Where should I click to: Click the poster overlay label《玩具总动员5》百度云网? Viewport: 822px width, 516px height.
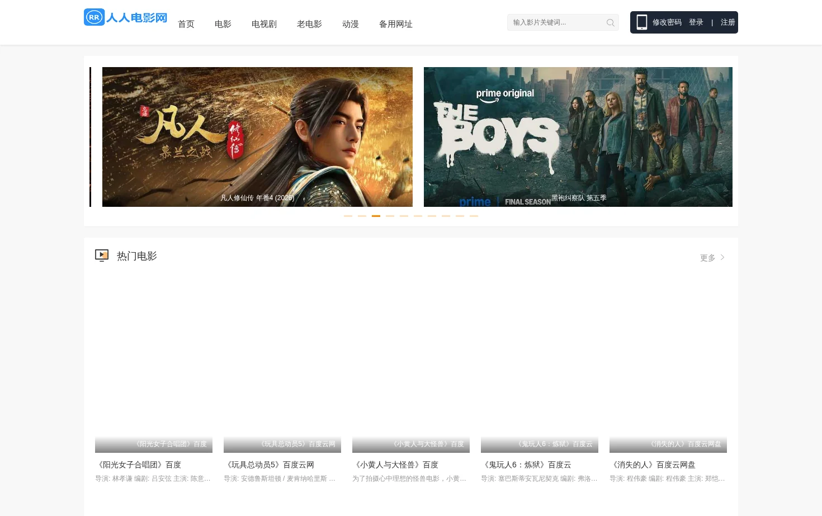[x=296, y=444]
